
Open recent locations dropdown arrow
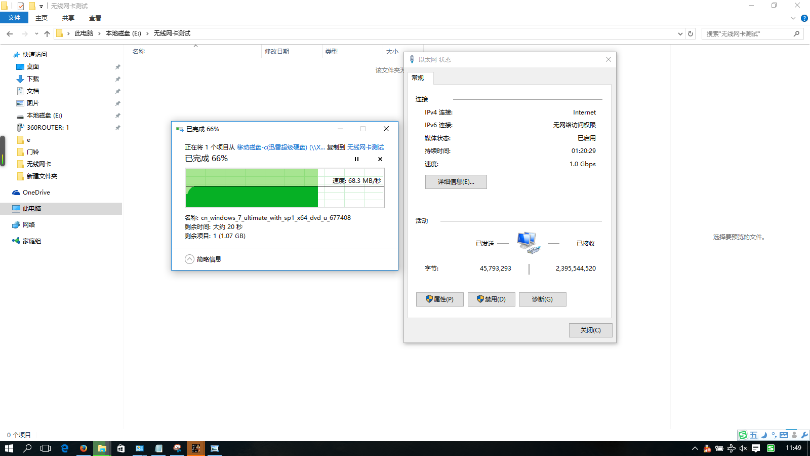[36, 34]
